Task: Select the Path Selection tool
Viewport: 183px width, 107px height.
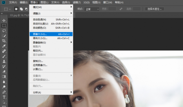Action: pyautogui.click(x=4, y=102)
